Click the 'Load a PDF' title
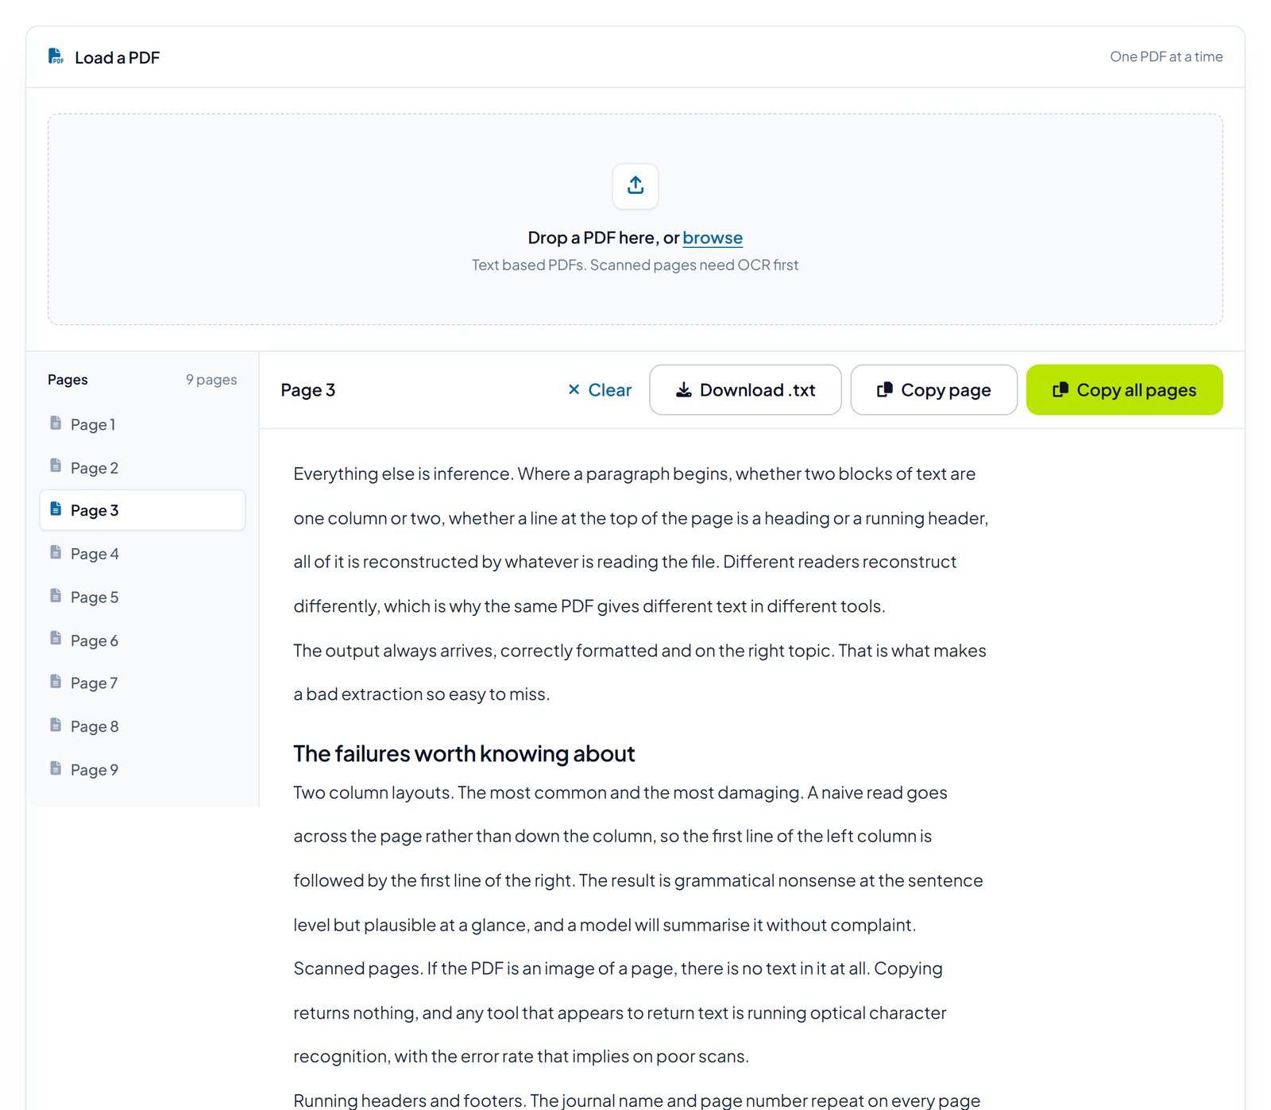This screenshot has width=1271, height=1110. point(117,57)
